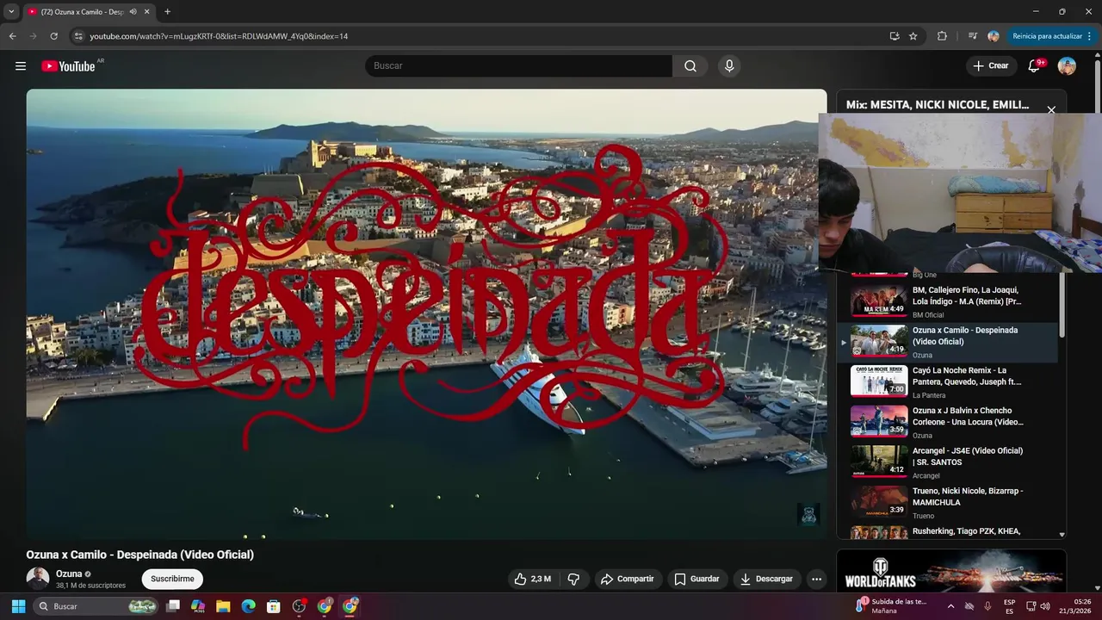This screenshot has width=1102, height=620.
Task: Open the World of Tanks ad banner
Action: [951, 572]
